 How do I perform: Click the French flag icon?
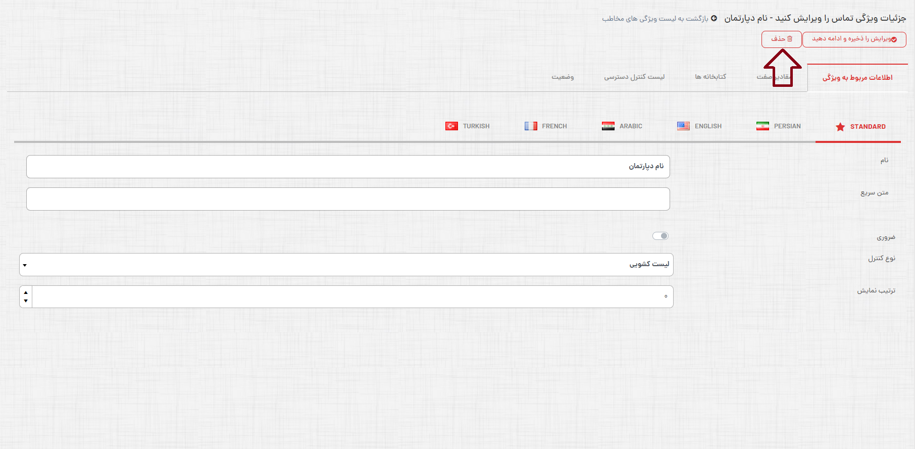[531, 126]
